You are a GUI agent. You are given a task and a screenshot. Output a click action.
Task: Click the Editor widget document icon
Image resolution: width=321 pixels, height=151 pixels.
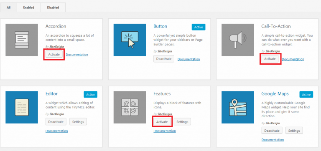[22, 107]
